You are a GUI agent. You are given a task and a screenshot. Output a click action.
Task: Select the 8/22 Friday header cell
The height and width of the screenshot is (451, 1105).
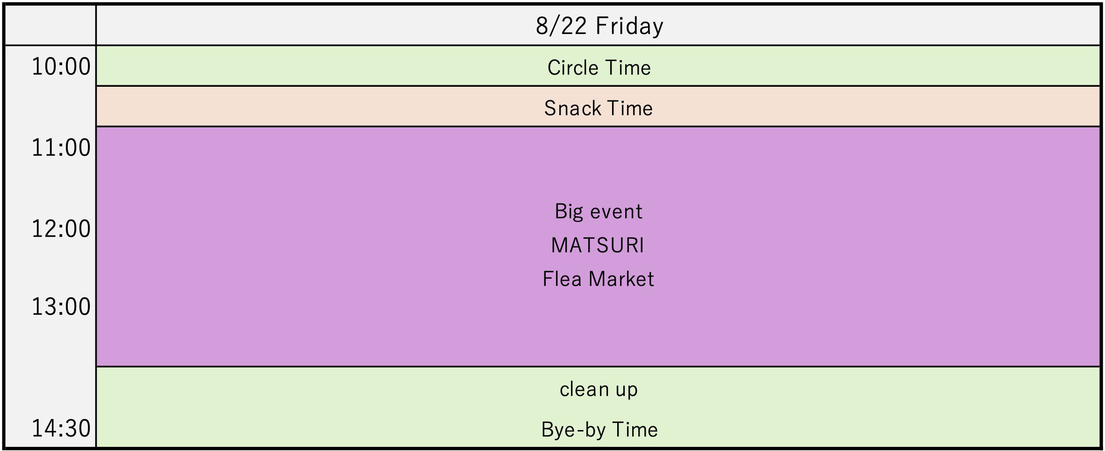pos(599,26)
